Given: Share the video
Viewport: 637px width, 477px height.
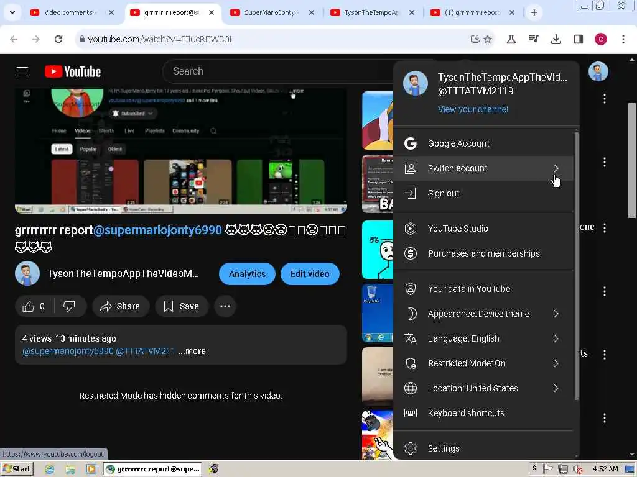Looking at the screenshot, I should pyautogui.click(x=121, y=306).
